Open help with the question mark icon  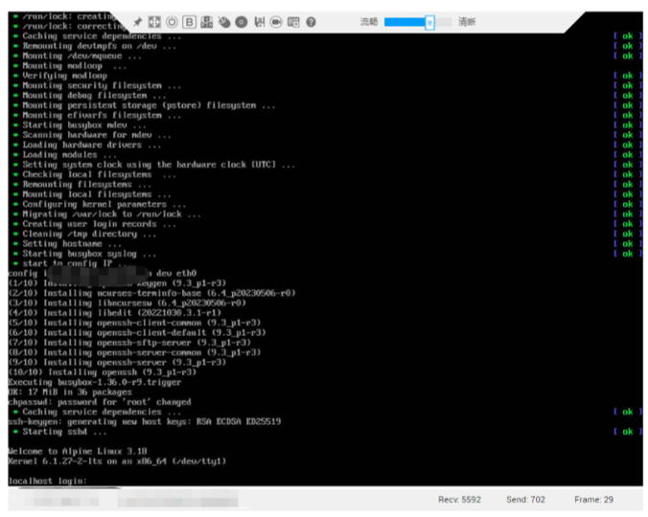pyautogui.click(x=311, y=21)
